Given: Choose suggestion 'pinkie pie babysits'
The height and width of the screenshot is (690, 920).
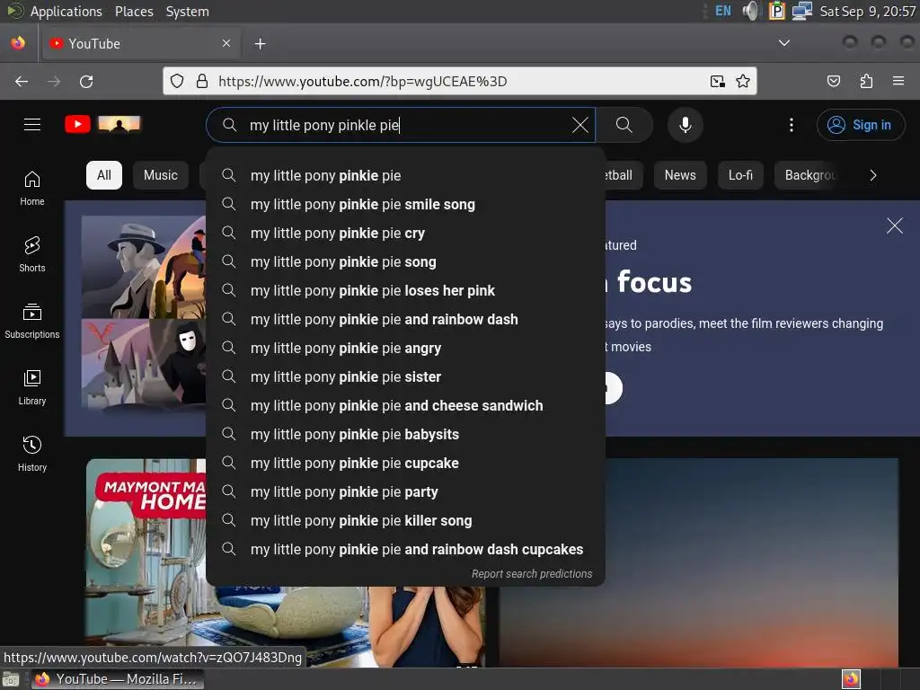Looking at the screenshot, I should coord(405,434).
